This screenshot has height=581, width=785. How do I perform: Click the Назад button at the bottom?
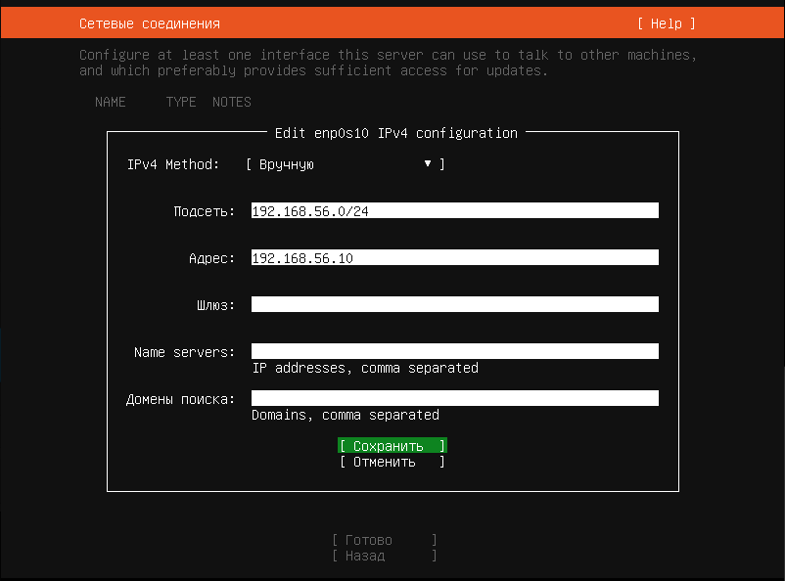(385, 556)
